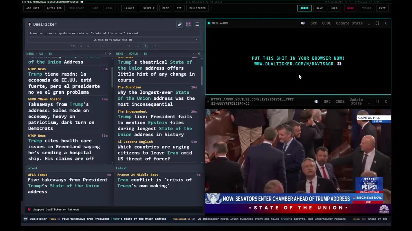Open WTOP Trump tiene razón headline

point(64,83)
